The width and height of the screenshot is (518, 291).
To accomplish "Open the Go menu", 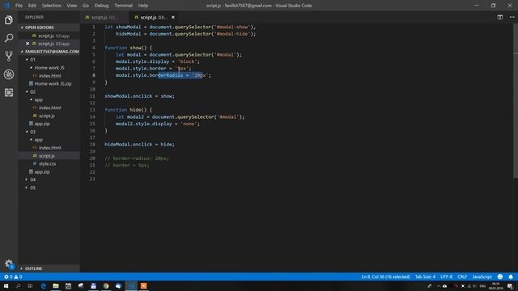I will click(86, 6).
